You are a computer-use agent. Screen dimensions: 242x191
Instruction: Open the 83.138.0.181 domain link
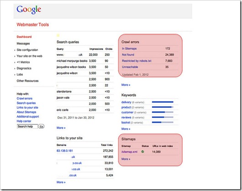click(x=65, y=151)
